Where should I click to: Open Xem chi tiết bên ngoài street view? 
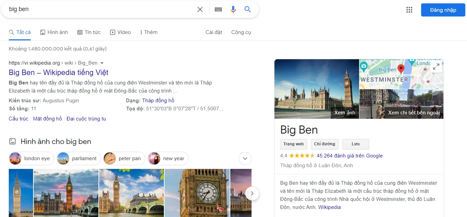click(414, 113)
